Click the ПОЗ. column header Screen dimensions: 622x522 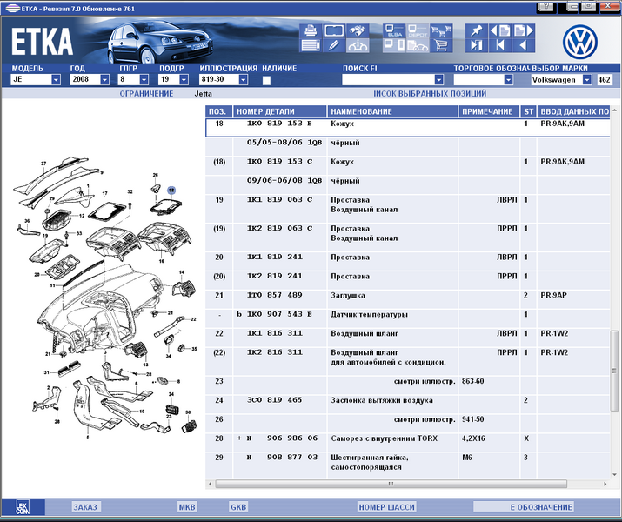219,111
